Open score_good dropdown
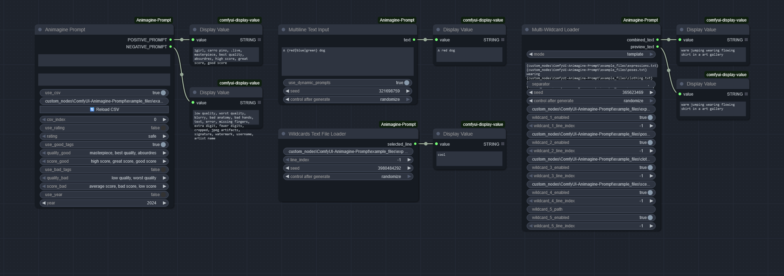Image resolution: width=784 pixels, height=276 pixels. pyautogui.click(x=104, y=161)
